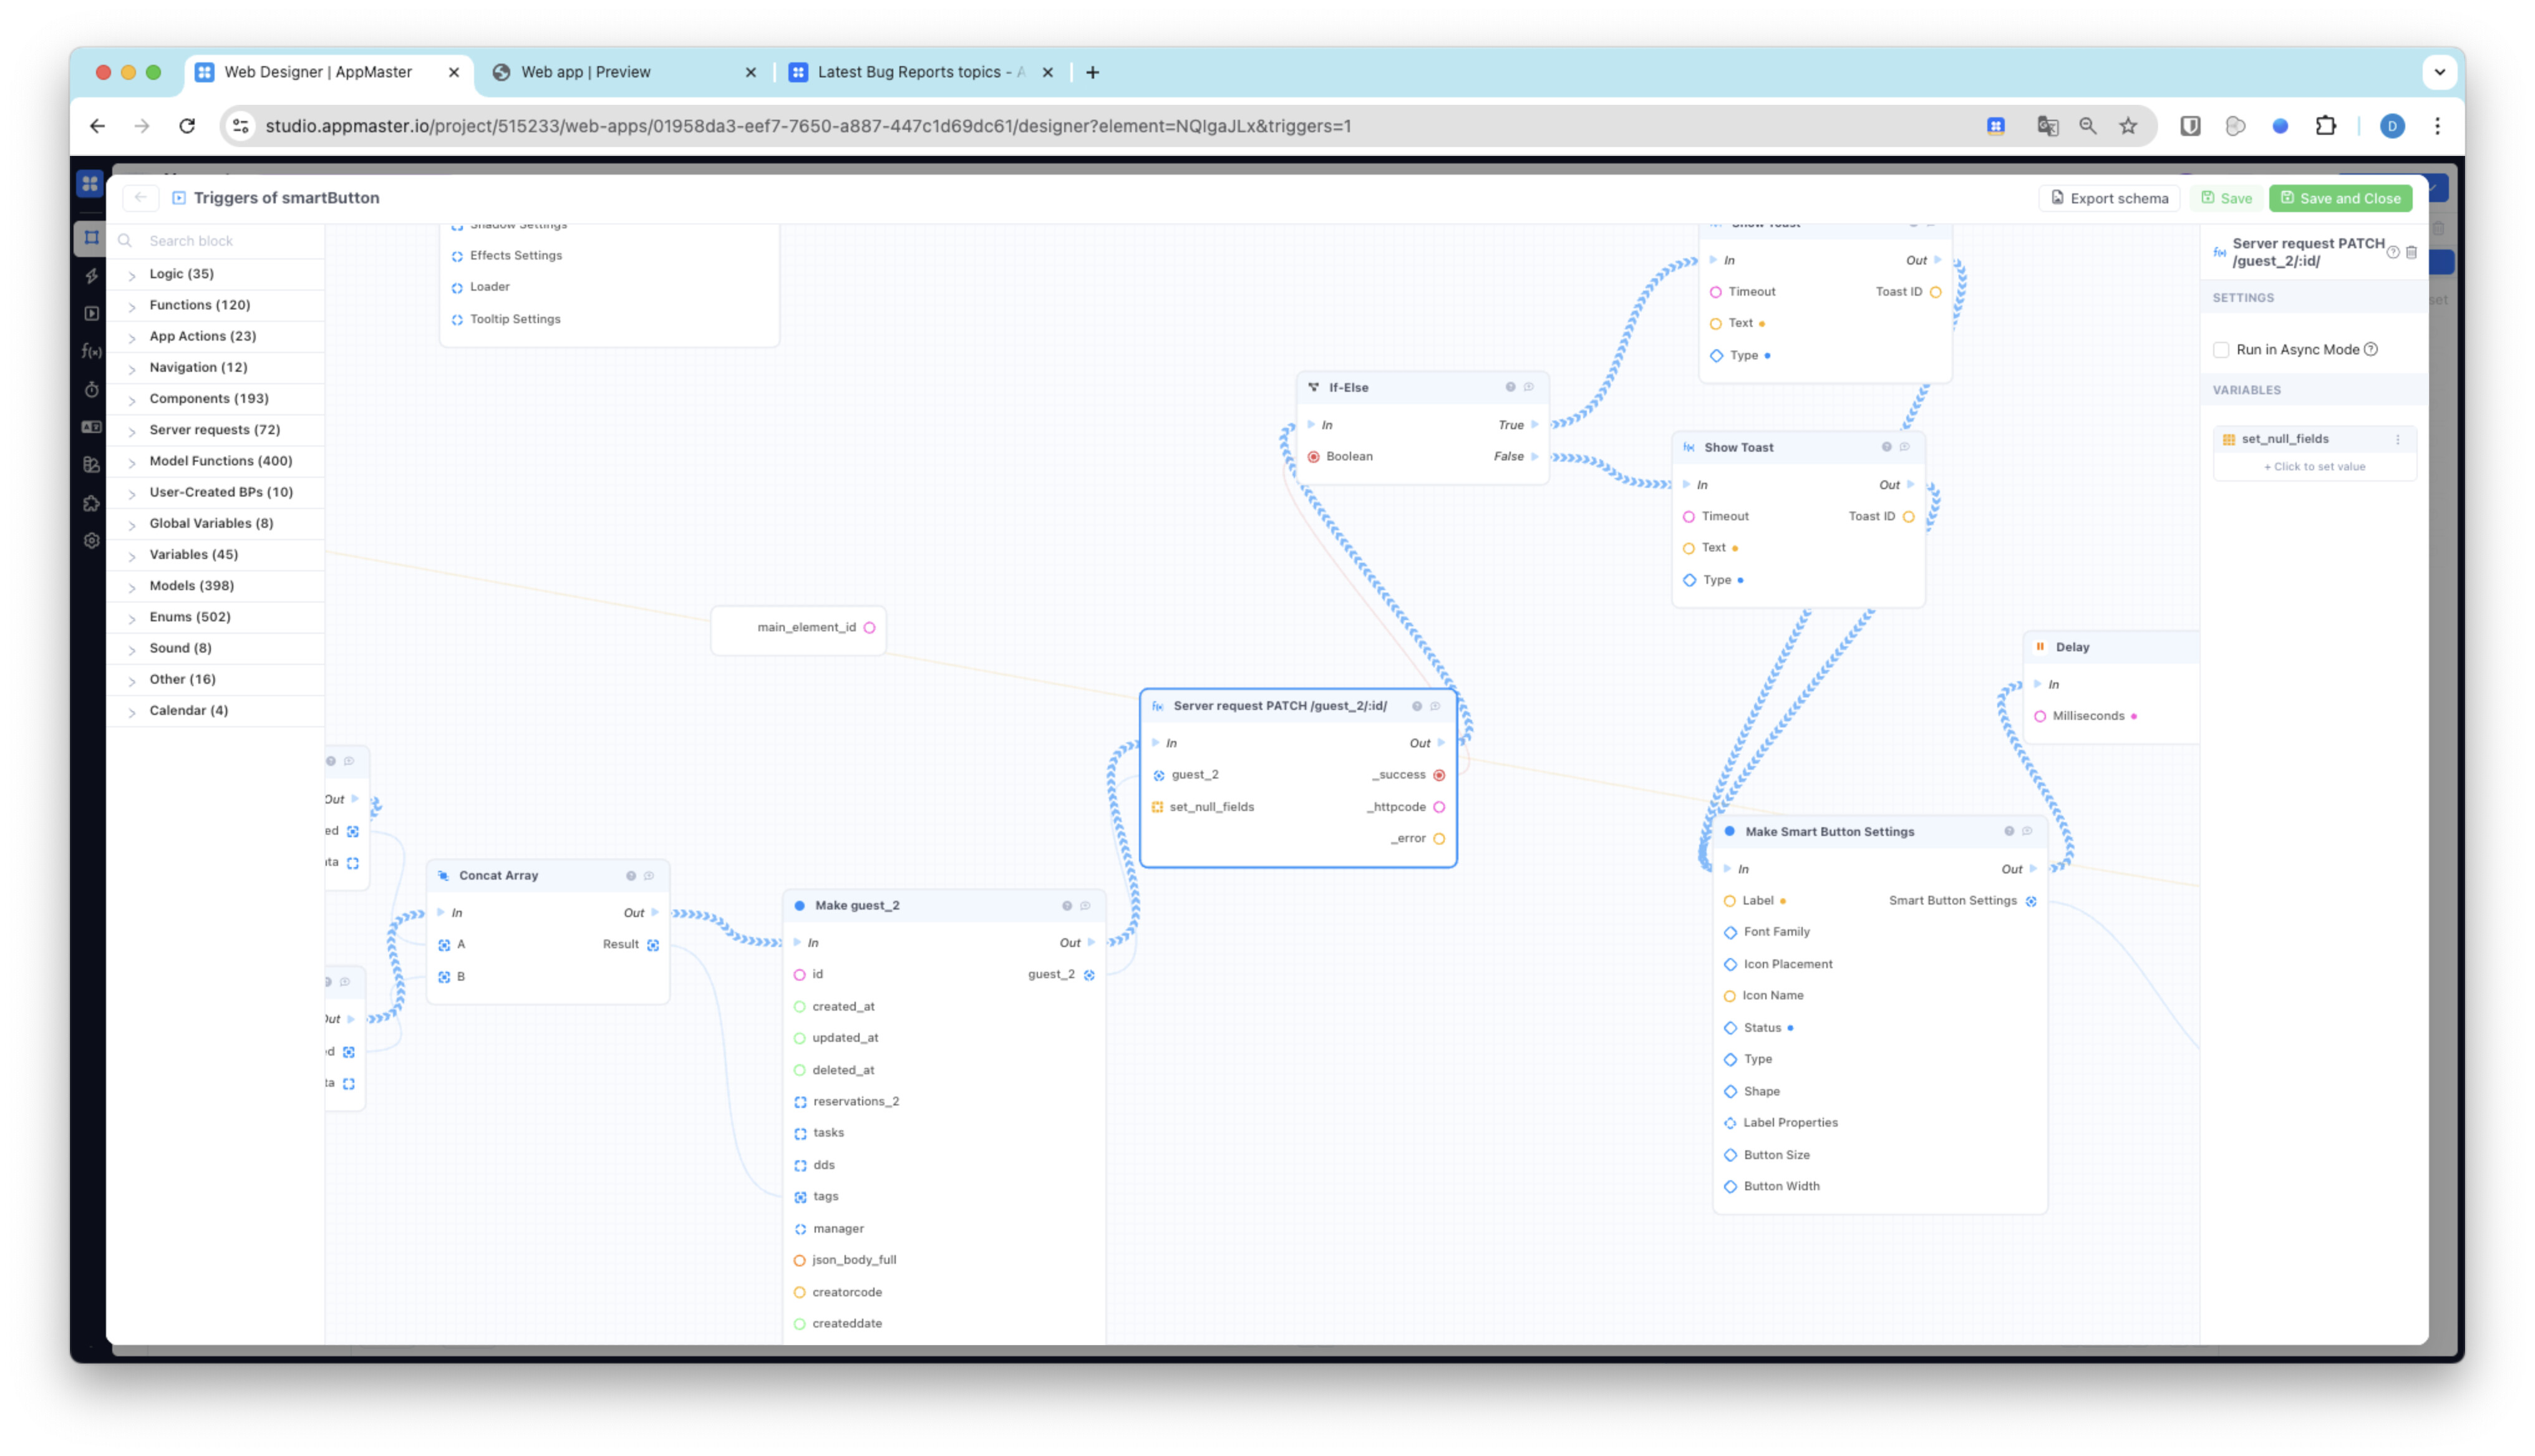Reload the page in Chrome

coord(187,126)
